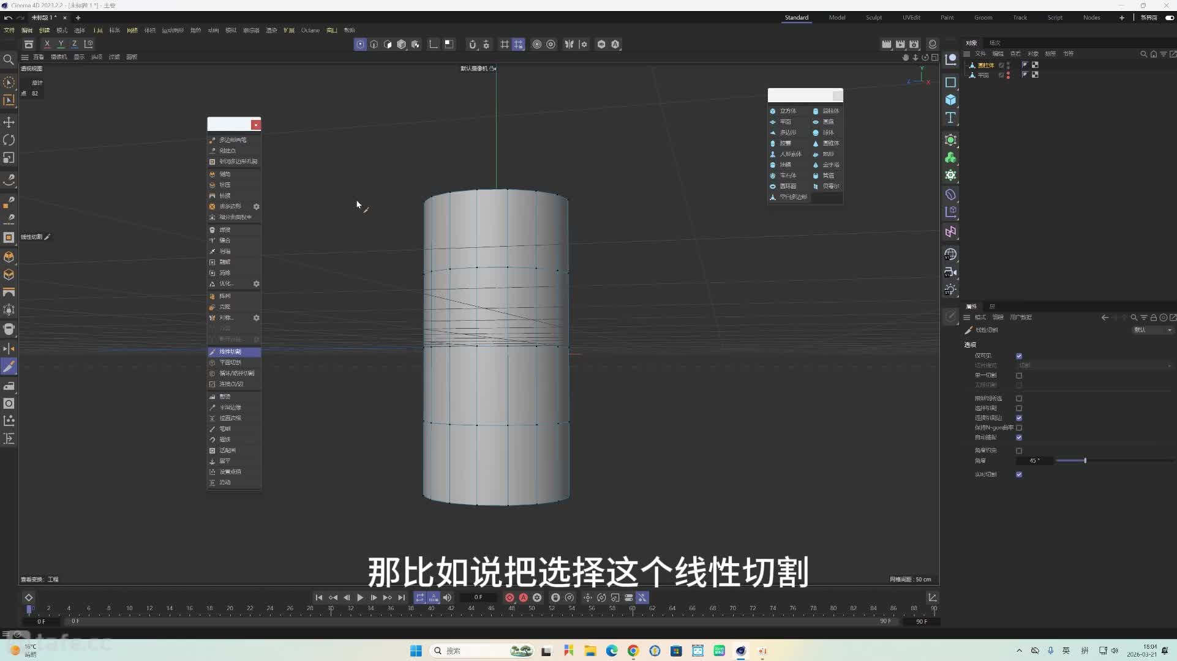Open settings gear next to 优化 optimize
Image resolution: width=1177 pixels, height=661 pixels.
257,284
